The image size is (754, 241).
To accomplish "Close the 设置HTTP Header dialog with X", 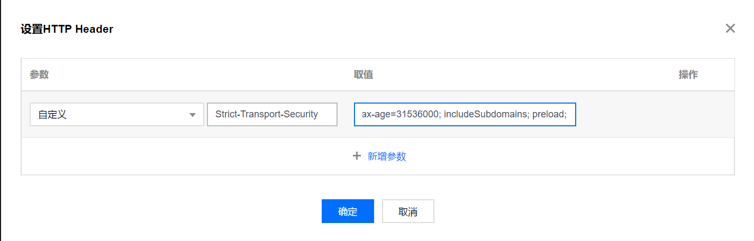I will pos(730,29).
